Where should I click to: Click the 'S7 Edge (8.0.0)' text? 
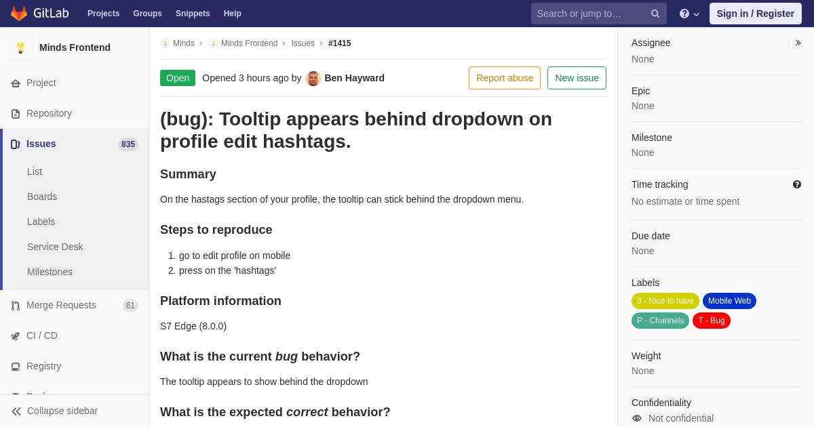click(x=193, y=326)
